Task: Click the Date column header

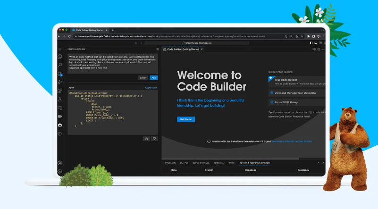Action: tap(174, 170)
